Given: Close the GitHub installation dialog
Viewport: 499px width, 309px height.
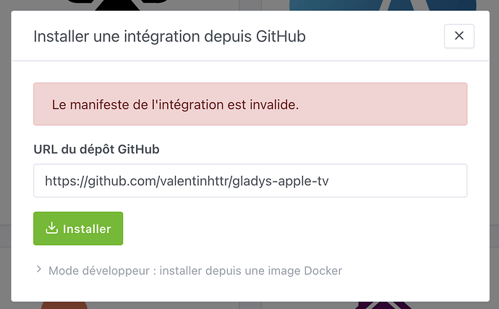Looking at the screenshot, I should (459, 36).
